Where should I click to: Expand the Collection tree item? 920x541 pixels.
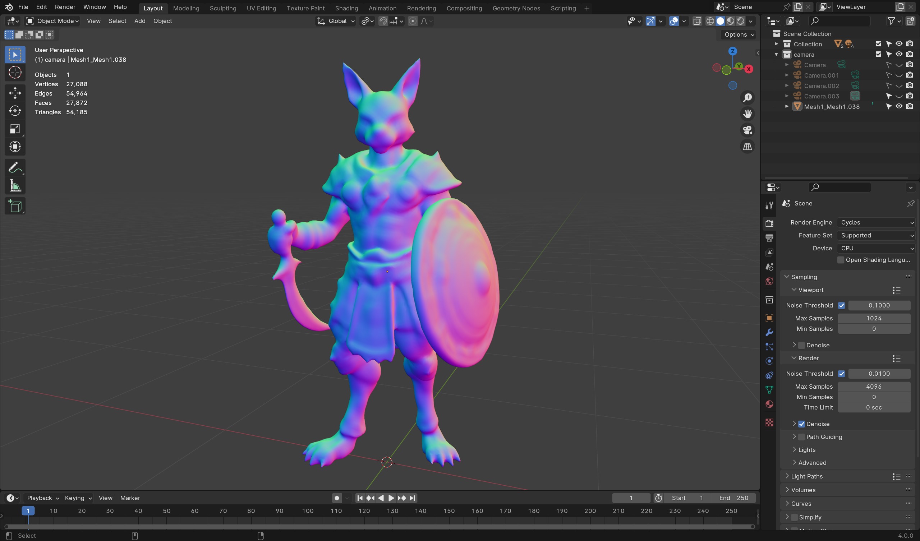pyautogui.click(x=776, y=44)
